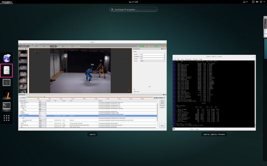Select the highlighted blue recording row
Screen dimensions: 267x166
88,116
